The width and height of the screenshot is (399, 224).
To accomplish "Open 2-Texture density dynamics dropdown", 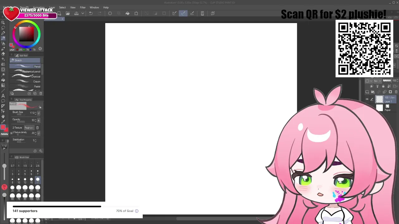I will (x=39, y=133).
